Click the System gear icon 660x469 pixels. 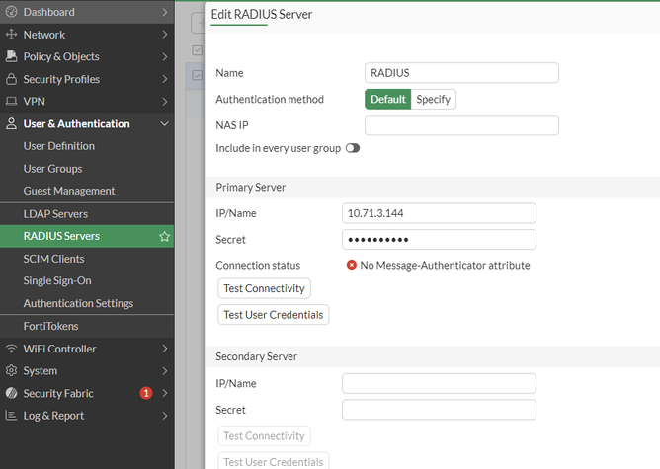(x=12, y=371)
